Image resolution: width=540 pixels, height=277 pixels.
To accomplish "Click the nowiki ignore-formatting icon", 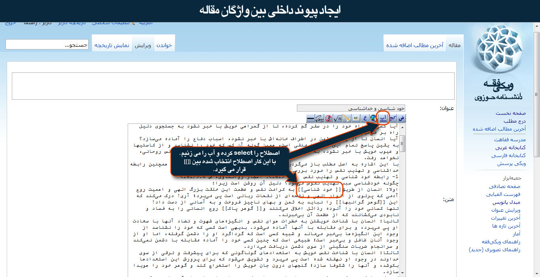I will click(x=329, y=118).
